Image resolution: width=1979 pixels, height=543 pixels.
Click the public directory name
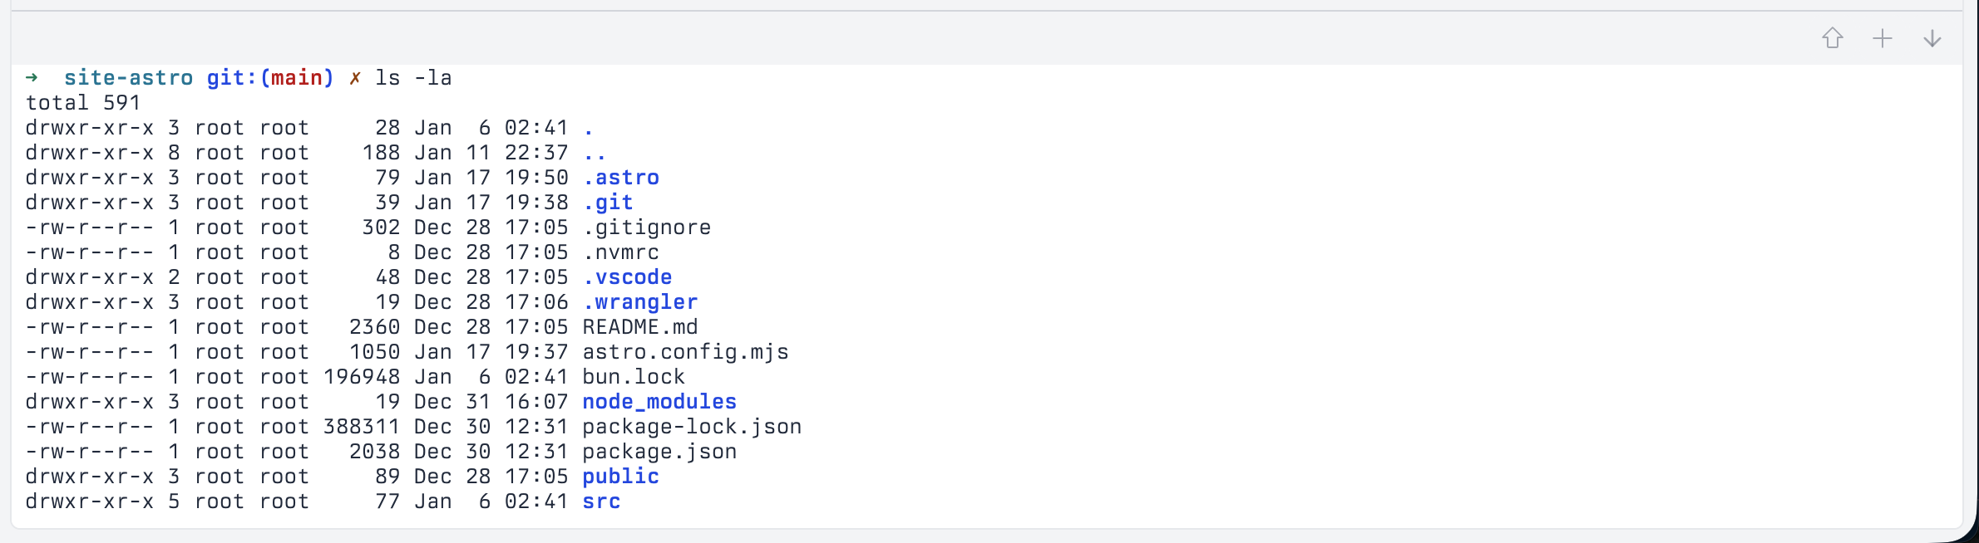pyautogui.click(x=621, y=477)
